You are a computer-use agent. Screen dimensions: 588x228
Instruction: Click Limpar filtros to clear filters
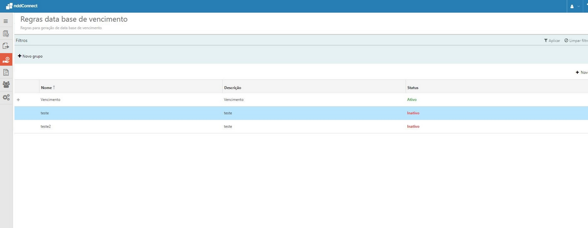576,40
